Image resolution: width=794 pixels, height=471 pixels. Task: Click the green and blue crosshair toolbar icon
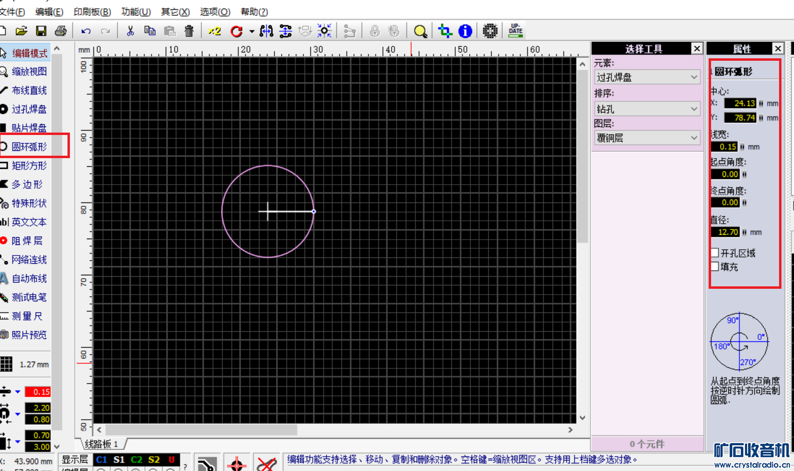(x=445, y=31)
